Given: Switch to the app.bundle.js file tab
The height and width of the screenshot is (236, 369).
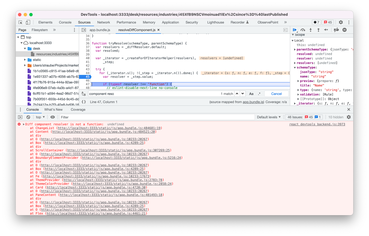Looking at the screenshot, I should pos(100,30).
